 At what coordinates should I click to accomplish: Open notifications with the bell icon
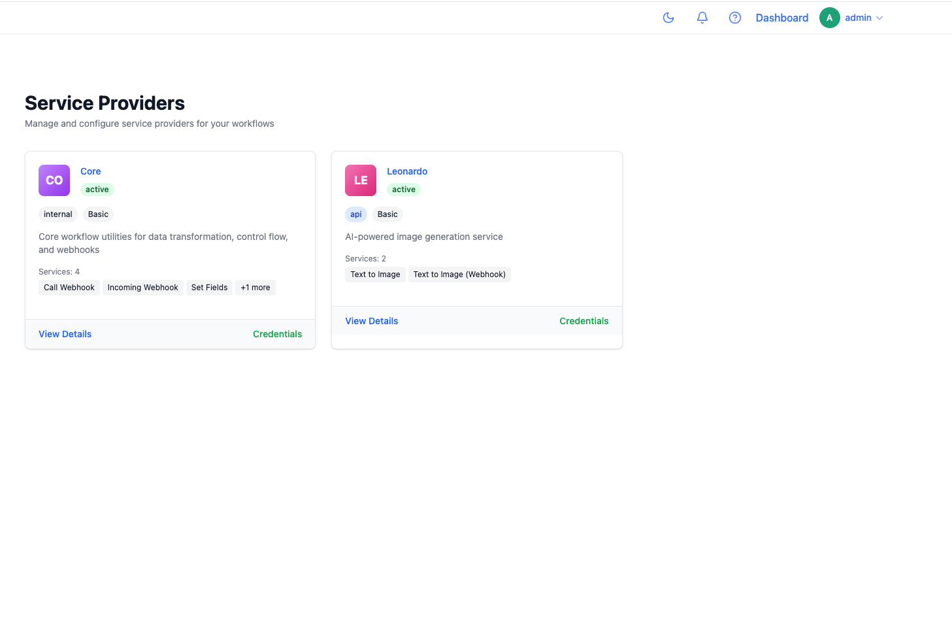click(702, 18)
